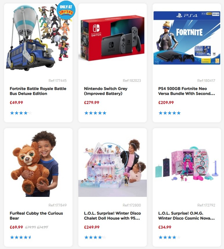Open PS4 Fortnite Neo Versa bundle image
The image size is (224, 249).
[x=187, y=38]
